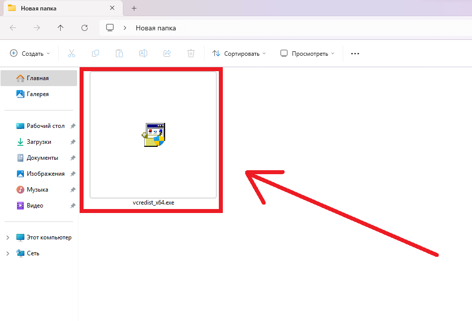This screenshot has width=472, height=321.
Task: Open the Сортировать dropdown
Action: [239, 54]
